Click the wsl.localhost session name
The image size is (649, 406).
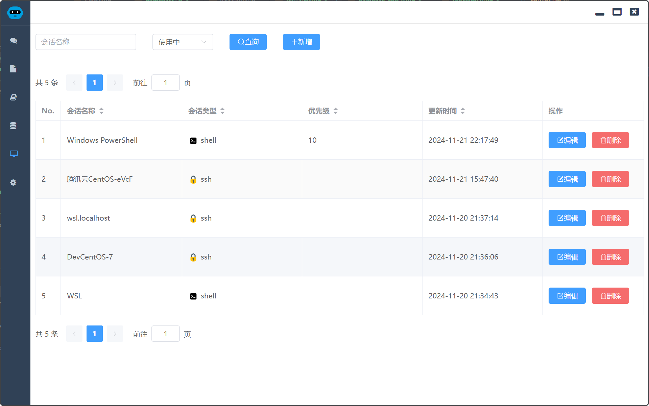(x=89, y=218)
